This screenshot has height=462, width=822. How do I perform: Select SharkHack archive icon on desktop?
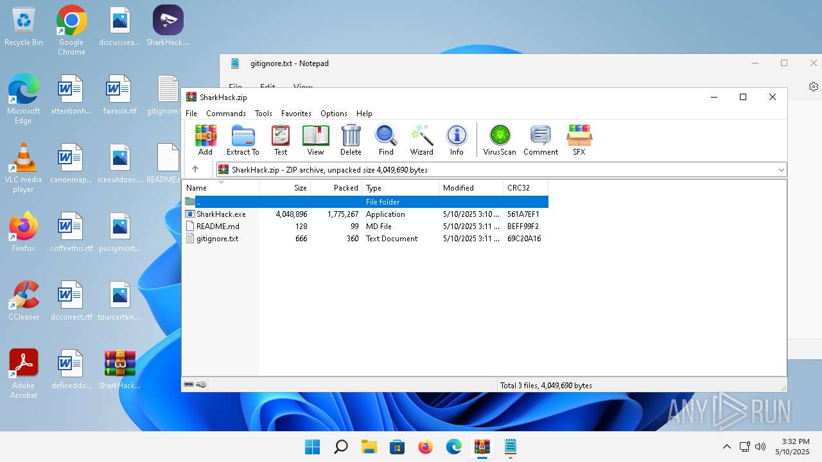120,369
